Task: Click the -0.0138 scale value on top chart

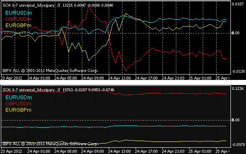Action: (238, 72)
